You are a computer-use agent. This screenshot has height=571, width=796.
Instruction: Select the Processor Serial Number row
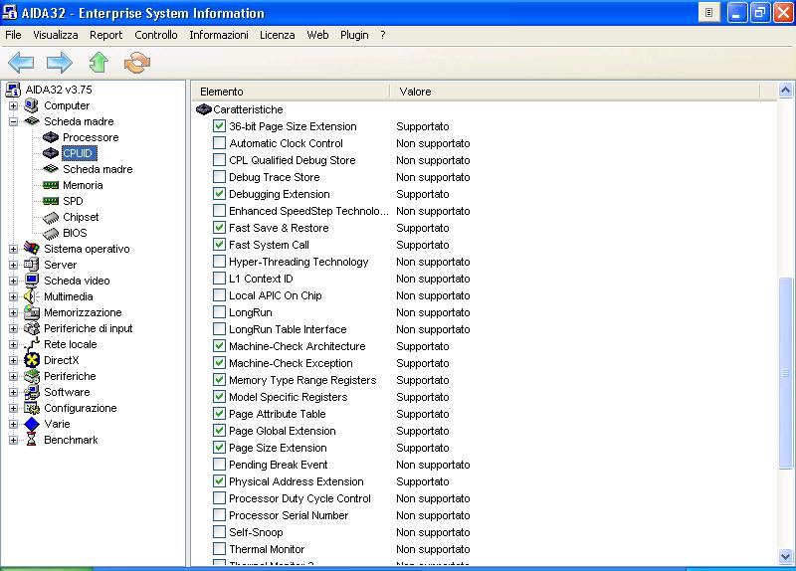[289, 515]
